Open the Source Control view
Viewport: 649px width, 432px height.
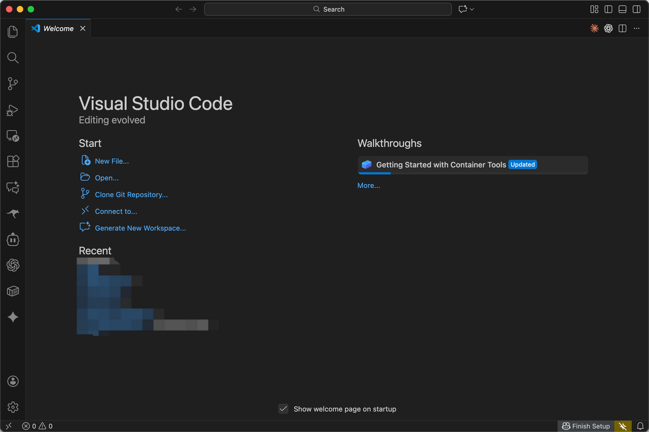click(x=13, y=84)
